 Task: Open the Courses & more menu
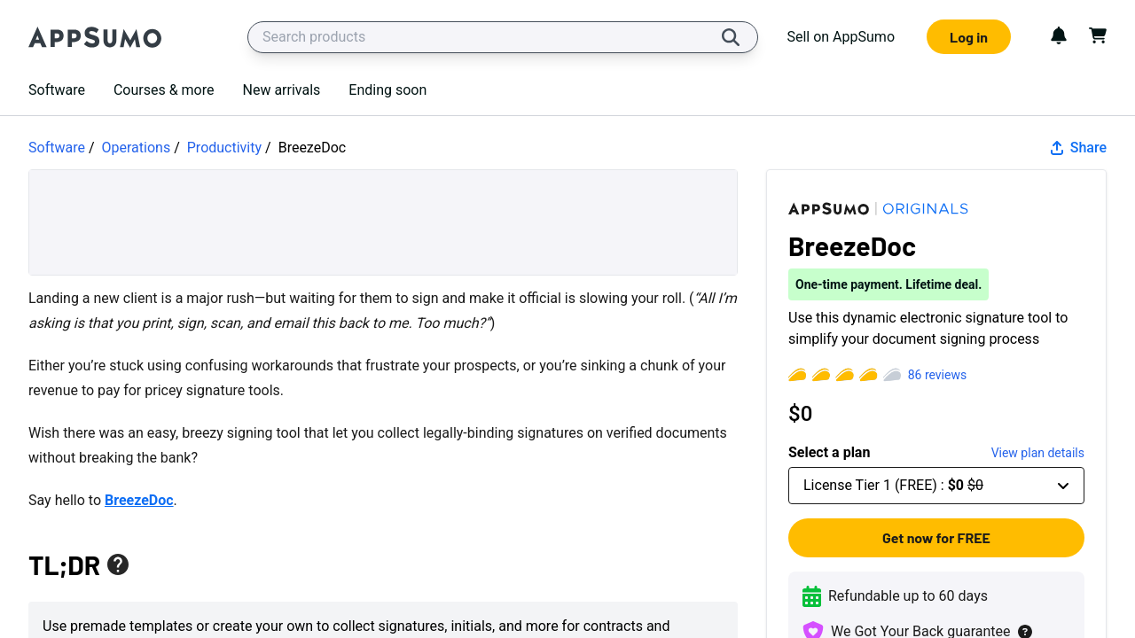coord(163,89)
